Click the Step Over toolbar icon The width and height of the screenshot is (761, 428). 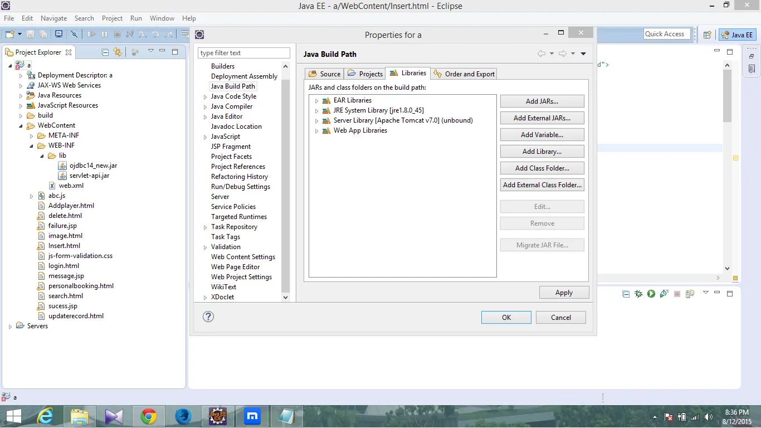click(155, 34)
